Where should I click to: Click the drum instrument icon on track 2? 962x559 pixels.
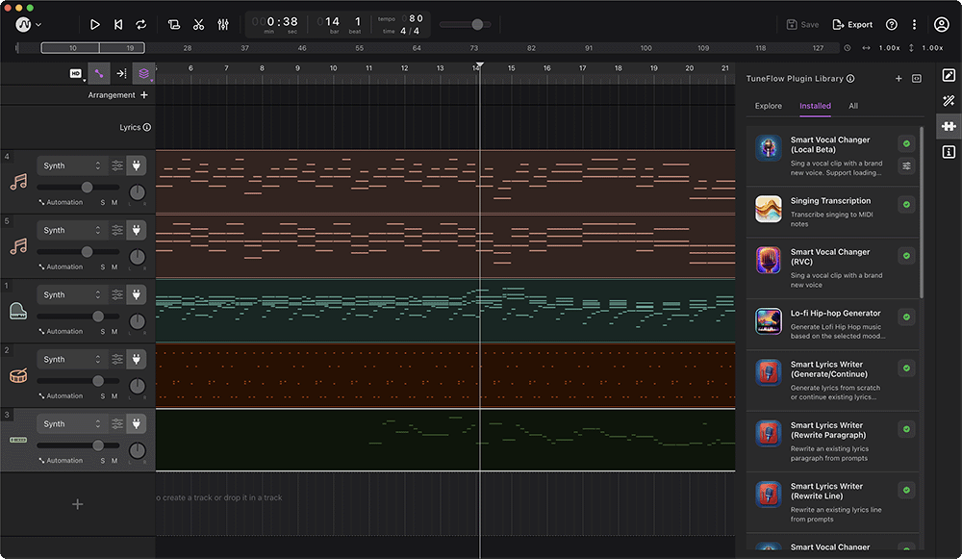coord(18,375)
